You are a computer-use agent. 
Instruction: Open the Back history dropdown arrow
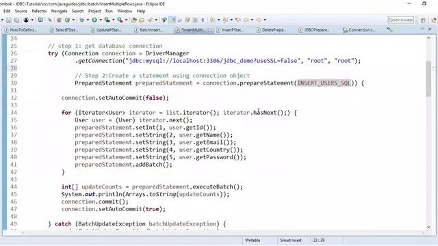coord(252,20)
